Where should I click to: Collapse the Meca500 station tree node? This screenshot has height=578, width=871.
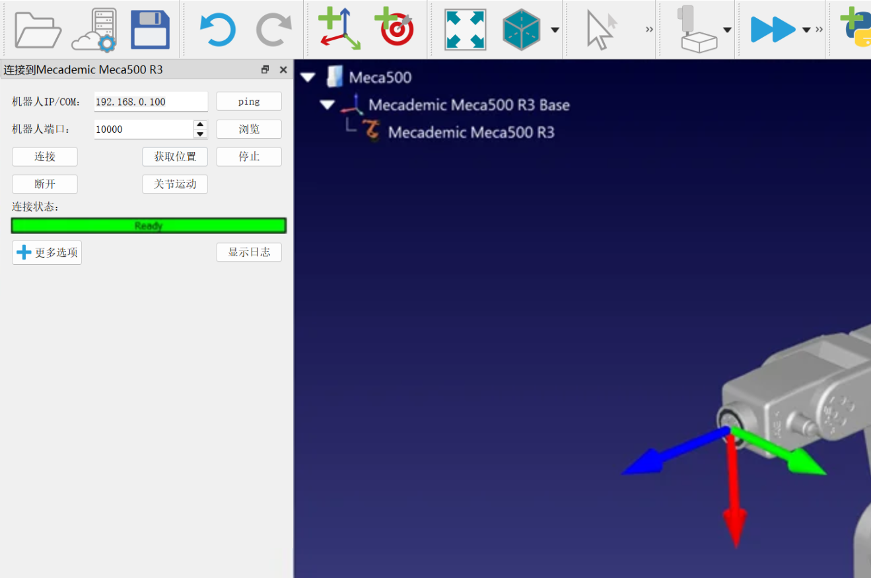[x=308, y=78]
